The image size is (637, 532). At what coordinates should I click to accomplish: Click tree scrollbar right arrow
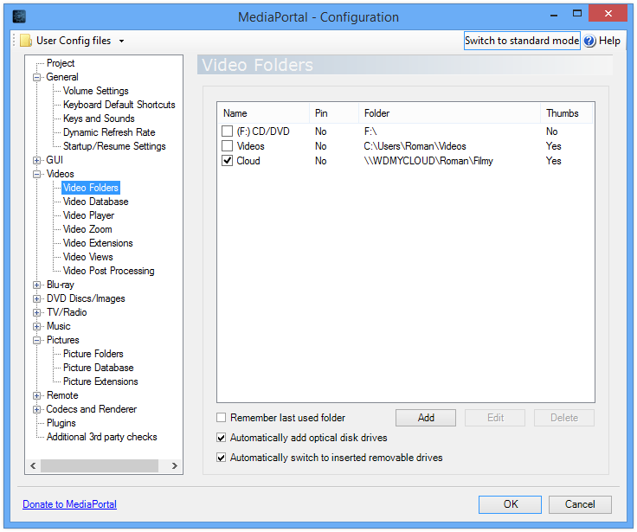pos(174,465)
